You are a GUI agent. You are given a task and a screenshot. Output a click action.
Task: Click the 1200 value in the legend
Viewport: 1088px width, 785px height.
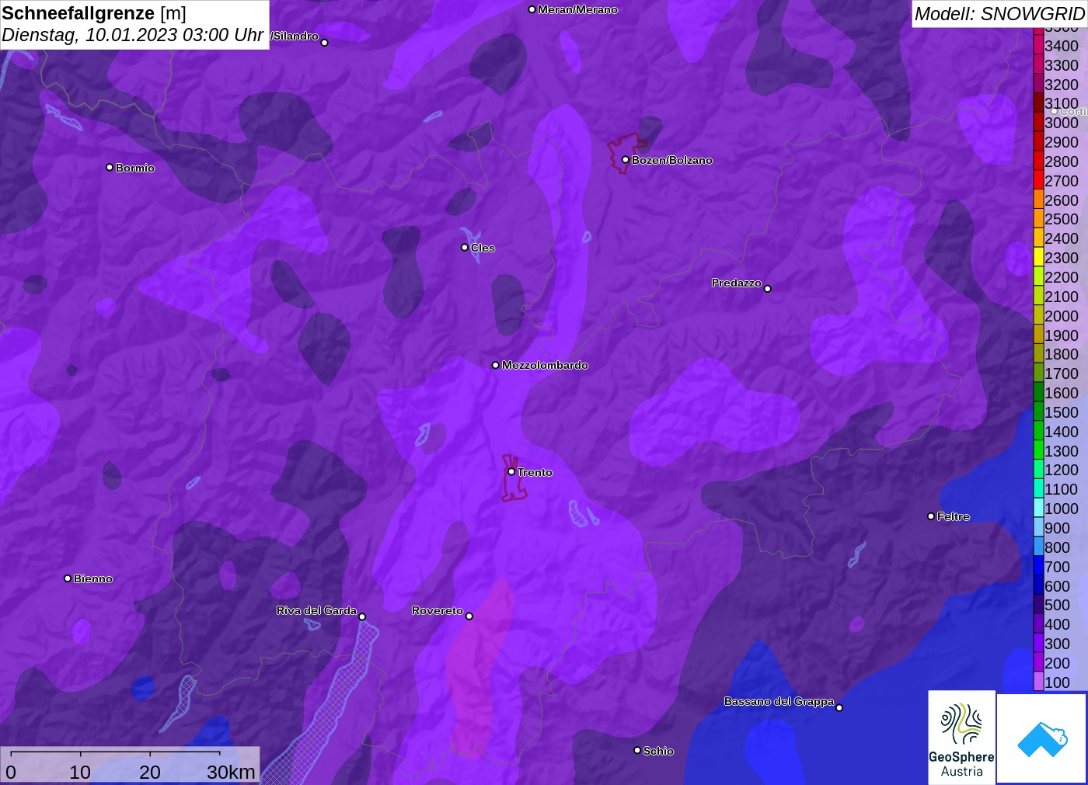[x=1062, y=470]
